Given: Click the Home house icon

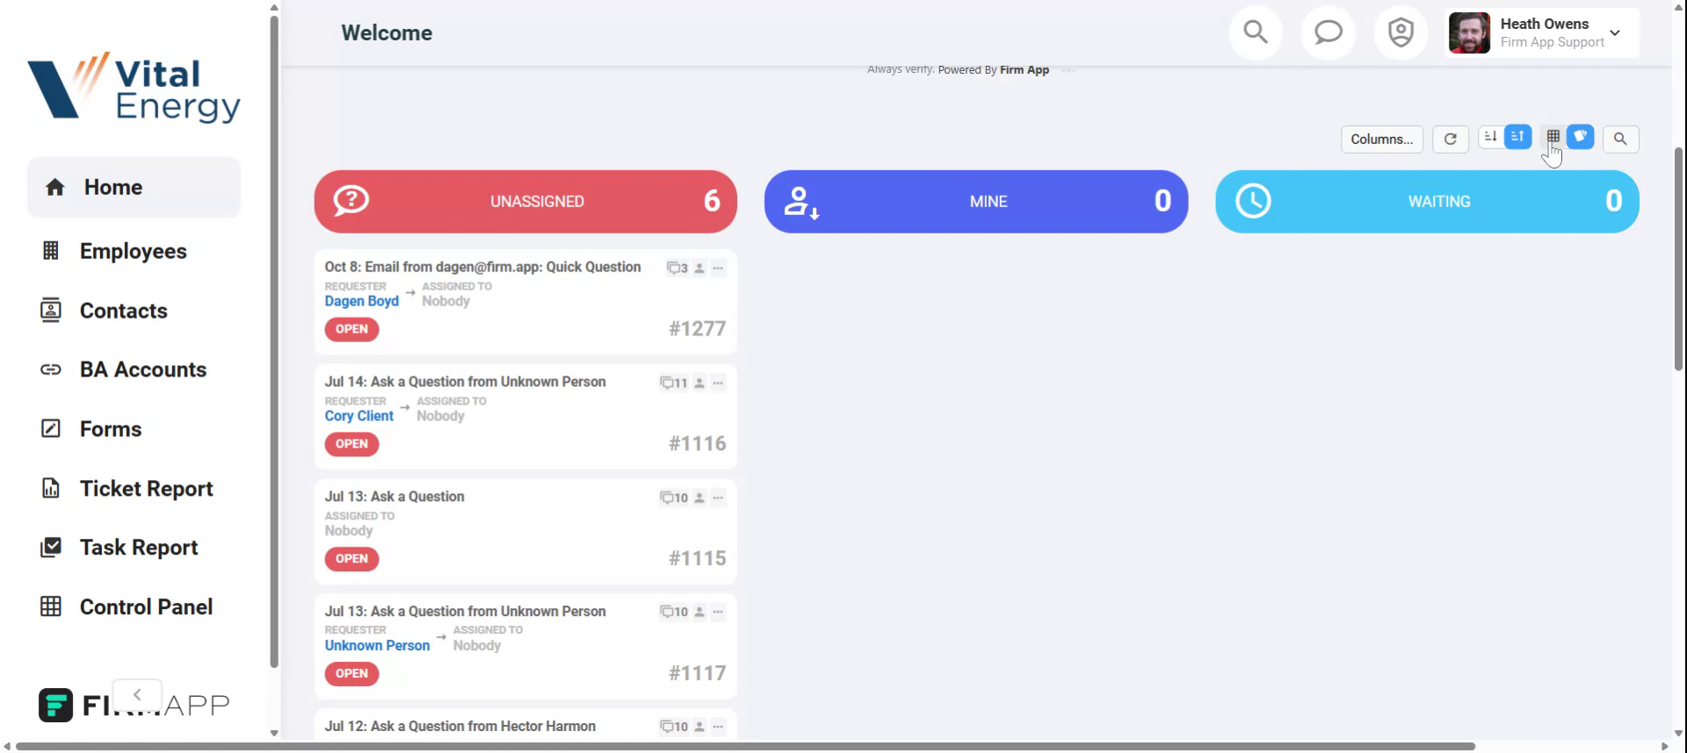Looking at the screenshot, I should click(x=55, y=187).
